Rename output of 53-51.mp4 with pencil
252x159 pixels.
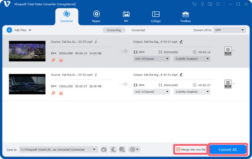pyautogui.click(x=181, y=75)
